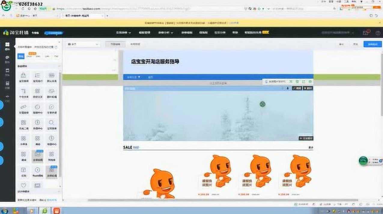The width and height of the screenshot is (383, 214).
Task: Select the video module with the play icon
Action: pos(38,171)
